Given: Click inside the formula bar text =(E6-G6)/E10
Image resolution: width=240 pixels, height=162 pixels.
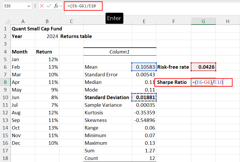Looking at the screenshot, I should pyautogui.click(x=82, y=6).
